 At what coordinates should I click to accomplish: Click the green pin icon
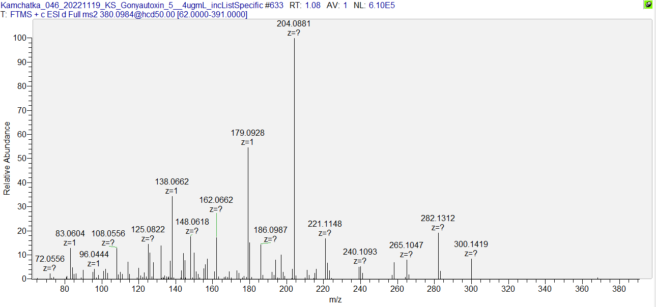(x=648, y=5)
